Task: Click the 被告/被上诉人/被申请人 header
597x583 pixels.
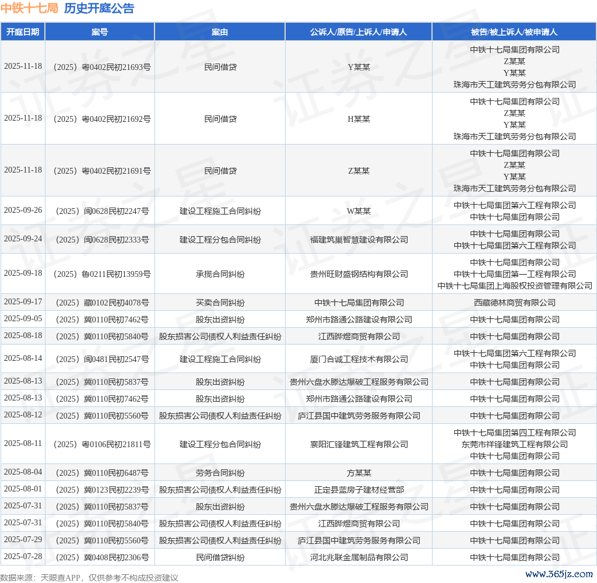Action: click(x=514, y=32)
